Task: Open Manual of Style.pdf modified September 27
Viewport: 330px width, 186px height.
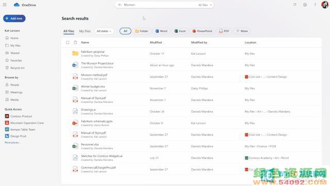Action: pyautogui.click(x=93, y=133)
